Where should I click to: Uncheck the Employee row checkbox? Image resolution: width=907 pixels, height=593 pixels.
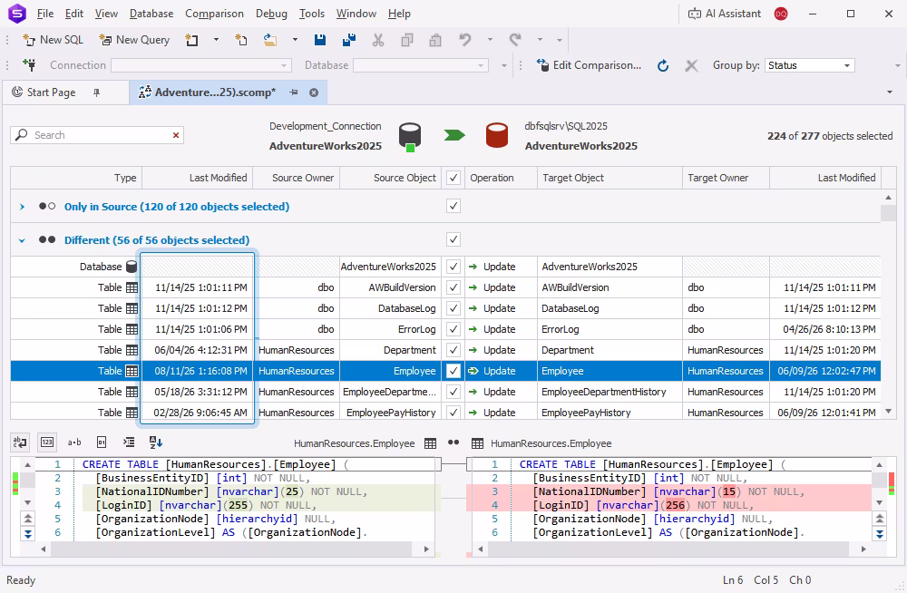(x=453, y=371)
